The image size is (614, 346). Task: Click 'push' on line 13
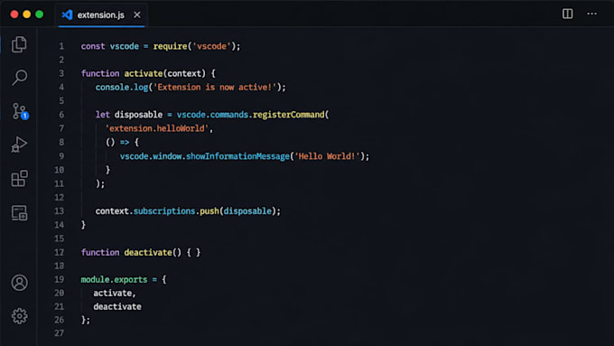[x=209, y=210]
